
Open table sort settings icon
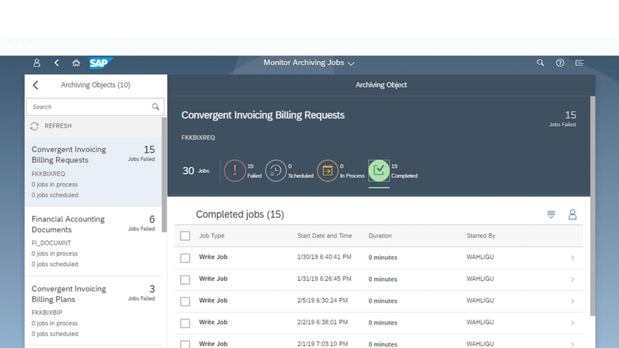[551, 214]
